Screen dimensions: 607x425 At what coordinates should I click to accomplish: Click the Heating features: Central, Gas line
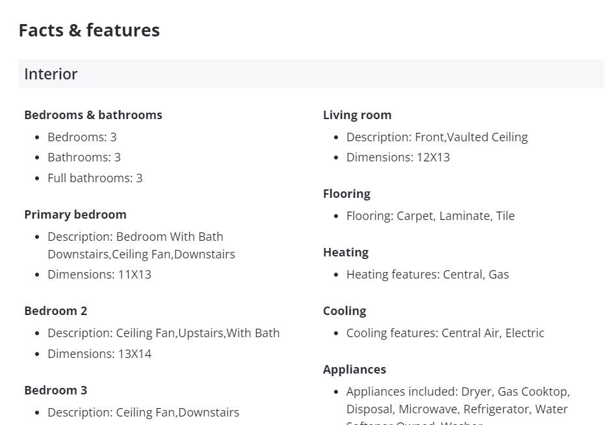(428, 275)
